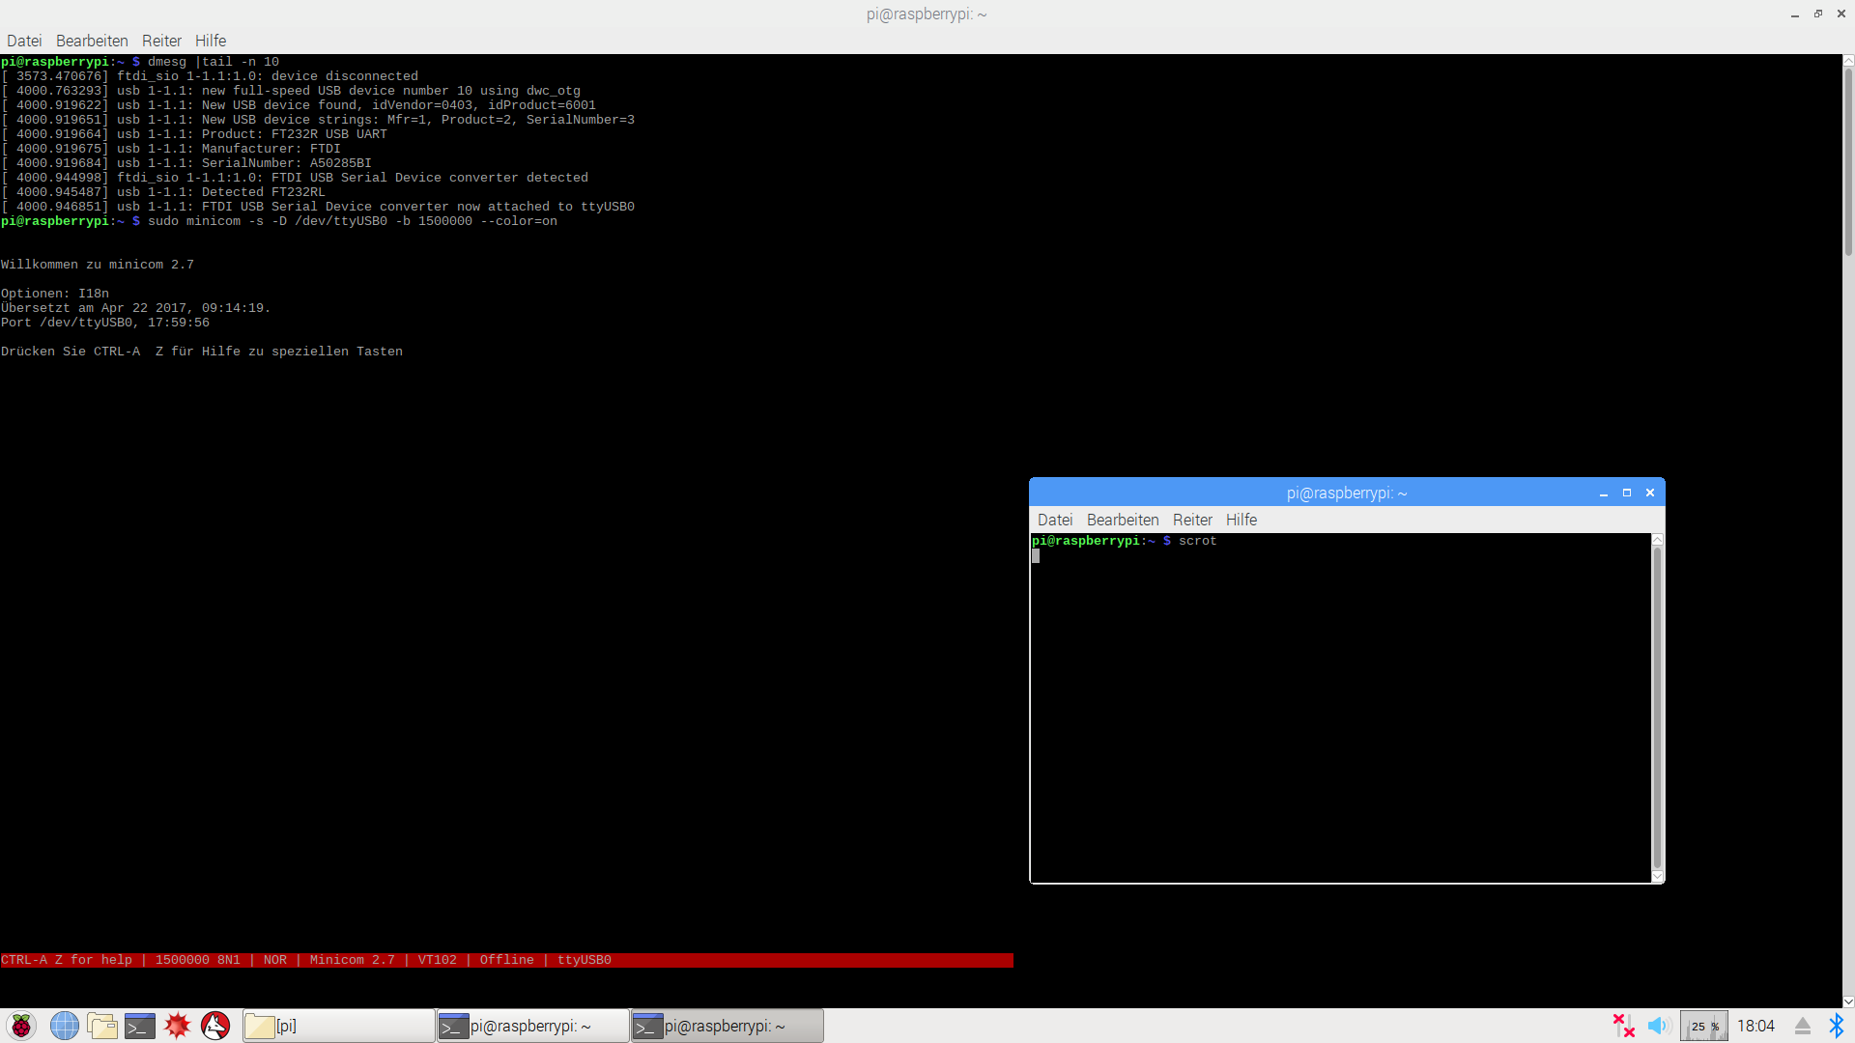The width and height of the screenshot is (1855, 1043).
Task: Launch the web browser globe icon
Action: (64, 1026)
